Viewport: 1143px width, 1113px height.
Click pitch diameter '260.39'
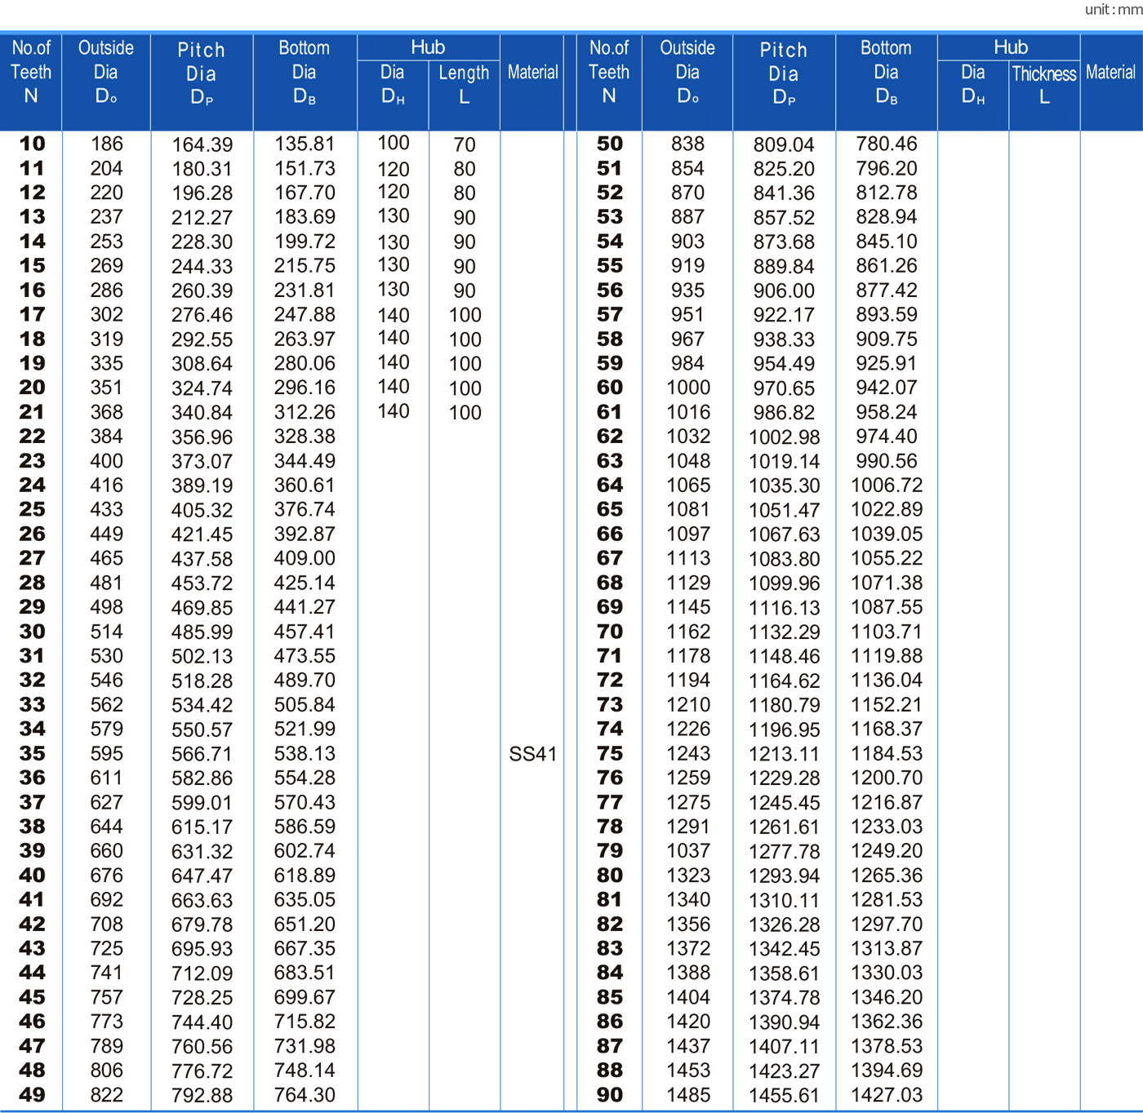coord(202,291)
